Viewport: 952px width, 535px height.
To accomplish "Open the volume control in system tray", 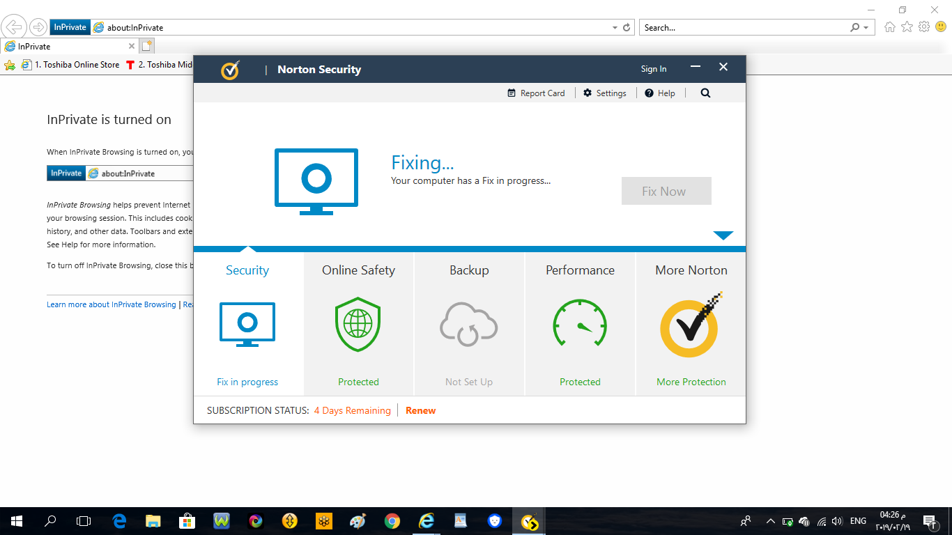I will (x=838, y=520).
